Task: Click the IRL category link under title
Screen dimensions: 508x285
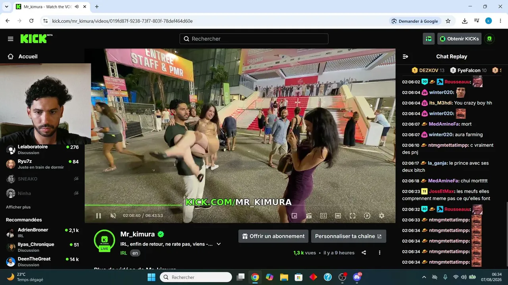Action: point(124,253)
